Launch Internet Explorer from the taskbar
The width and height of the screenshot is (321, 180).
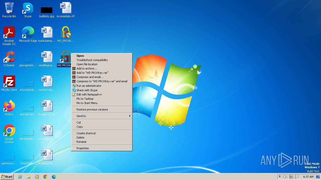coord(20,177)
